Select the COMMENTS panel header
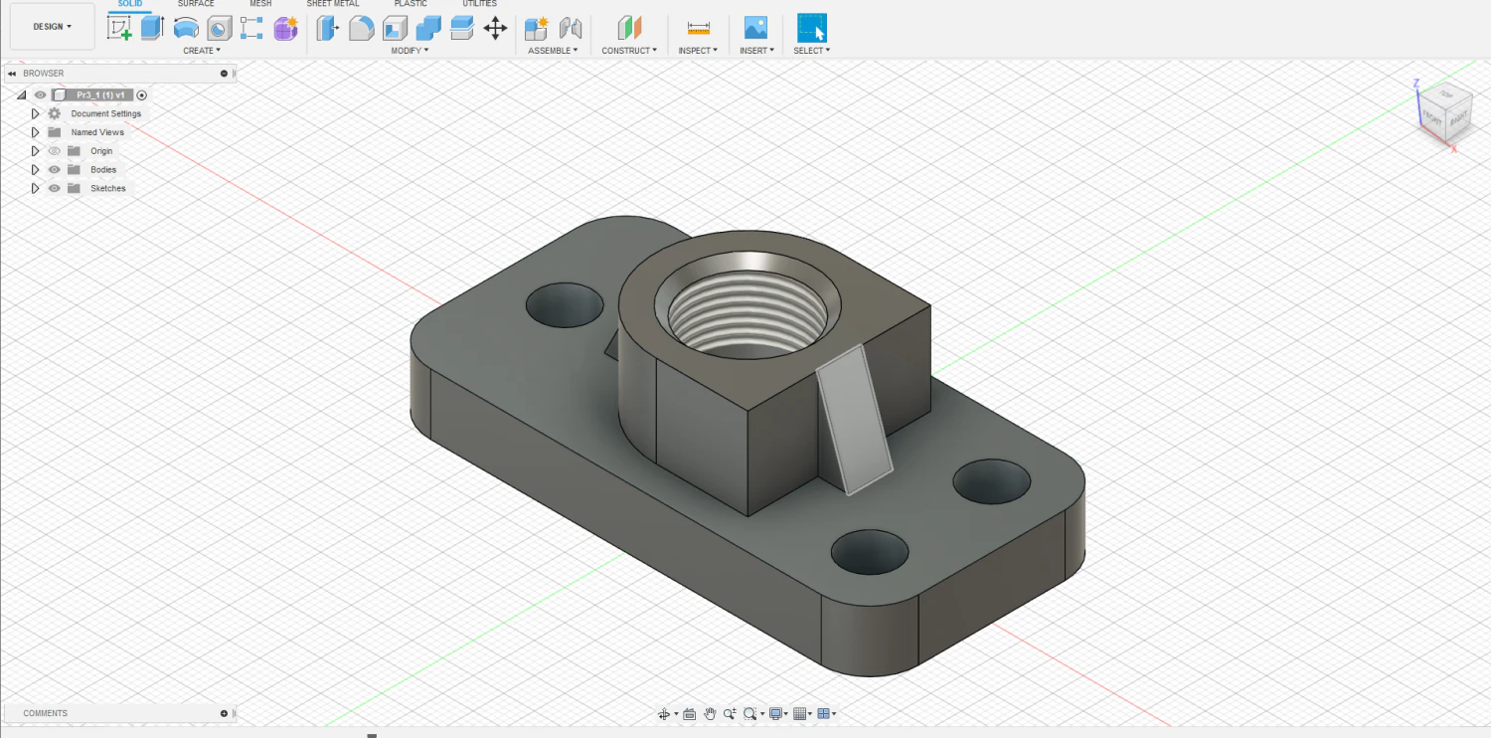Screen dimensions: 1491x738 coord(118,713)
